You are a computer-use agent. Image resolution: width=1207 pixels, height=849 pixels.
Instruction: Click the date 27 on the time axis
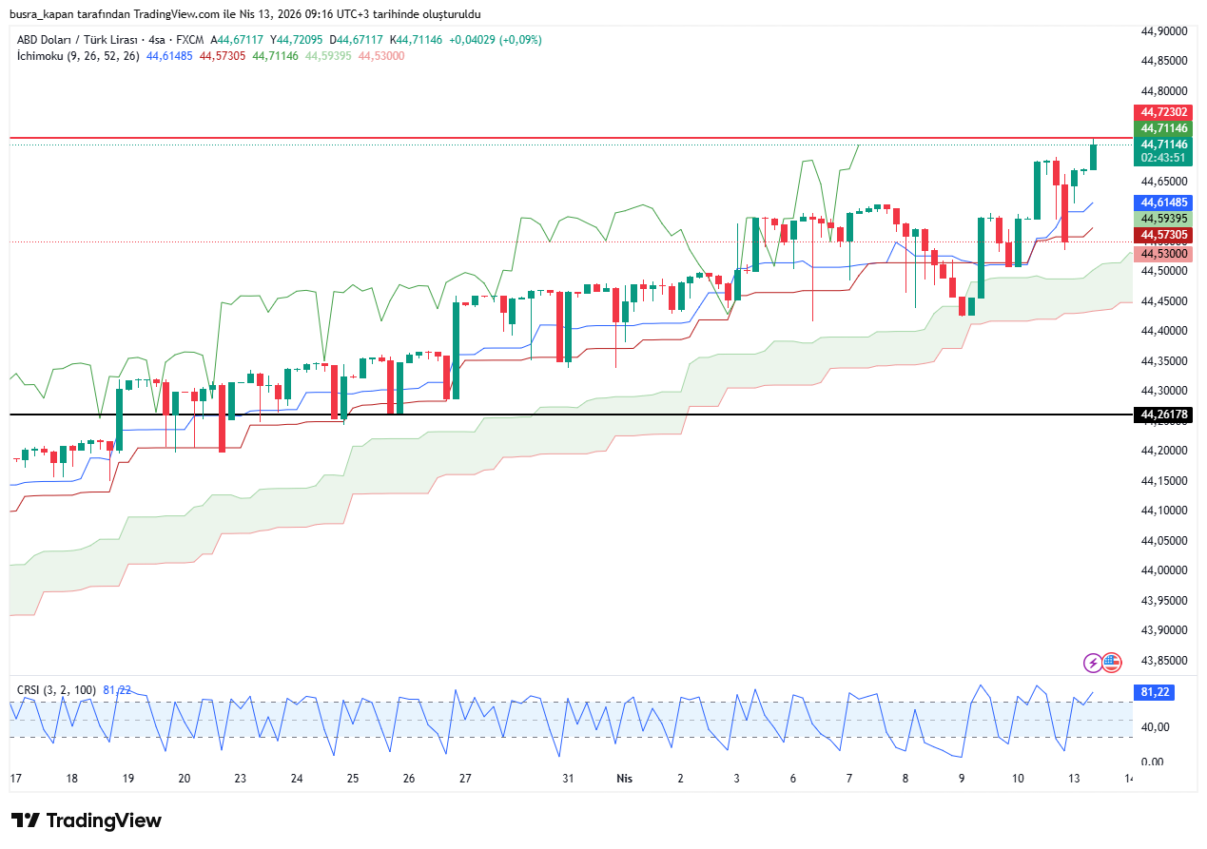465,778
